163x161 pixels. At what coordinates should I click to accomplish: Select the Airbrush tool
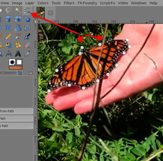point(18,36)
